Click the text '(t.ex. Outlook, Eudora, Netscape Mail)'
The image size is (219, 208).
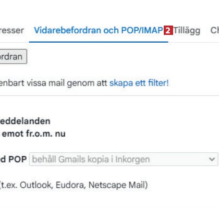click(74, 185)
